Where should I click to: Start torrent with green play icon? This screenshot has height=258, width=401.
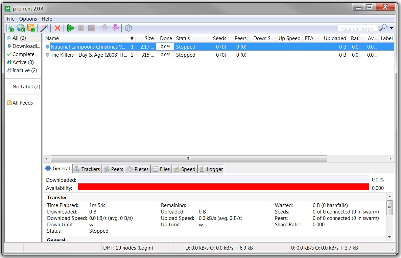coord(71,28)
